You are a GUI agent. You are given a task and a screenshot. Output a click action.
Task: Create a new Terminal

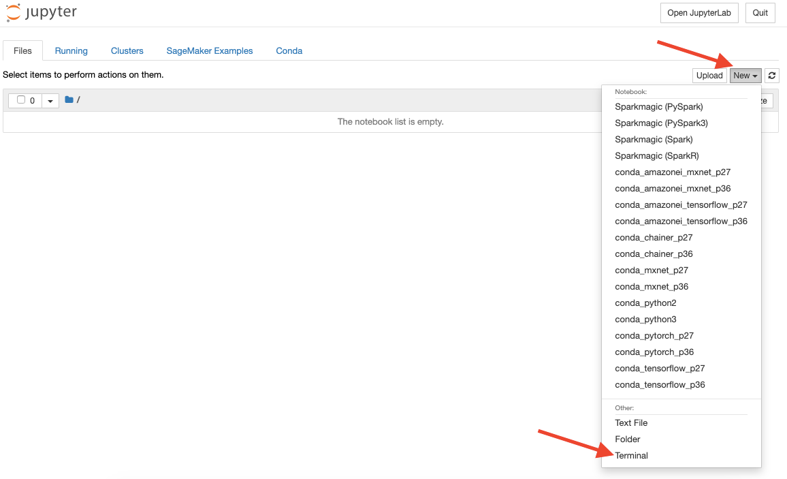tap(631, 455)
